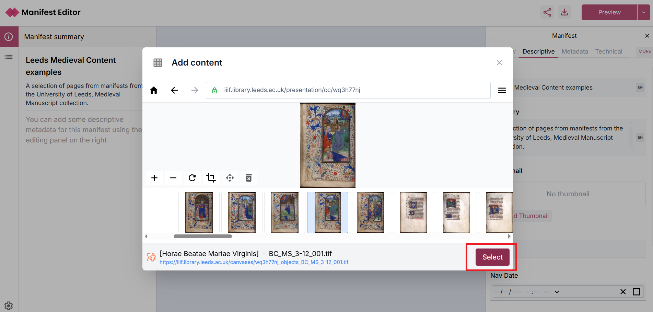Open the hamburger menu beside URL bar

click(x=502, y=90)
